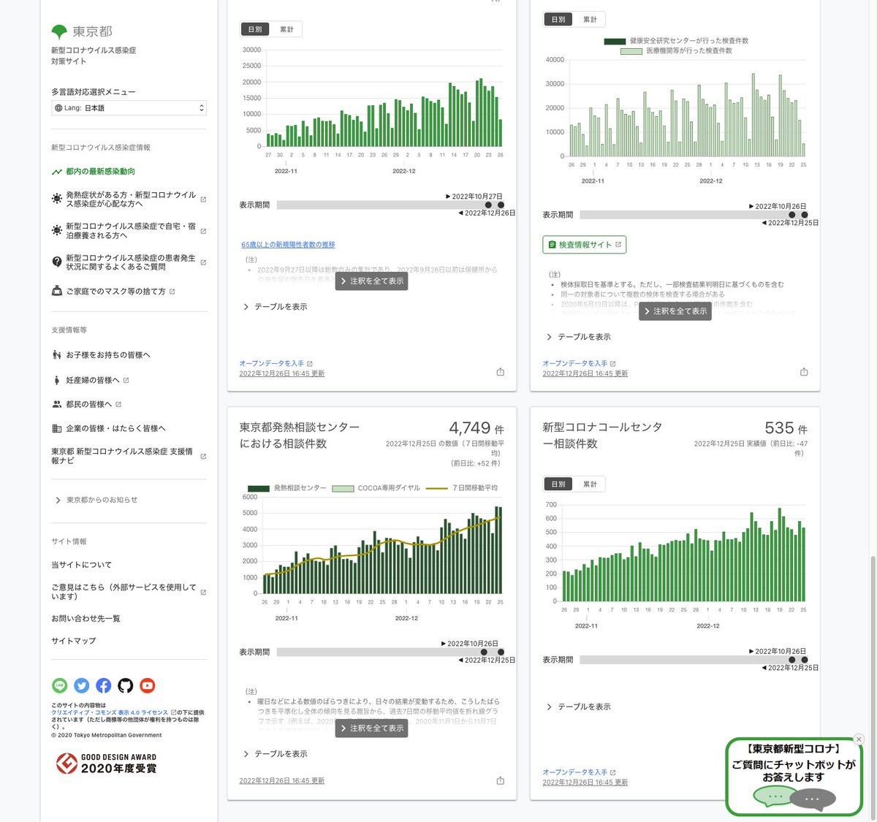Expand テーブルを表示 under top-left chart
The height and width of the screenshot is (822, 877).
pyautogui.click(x=276, y=307)
